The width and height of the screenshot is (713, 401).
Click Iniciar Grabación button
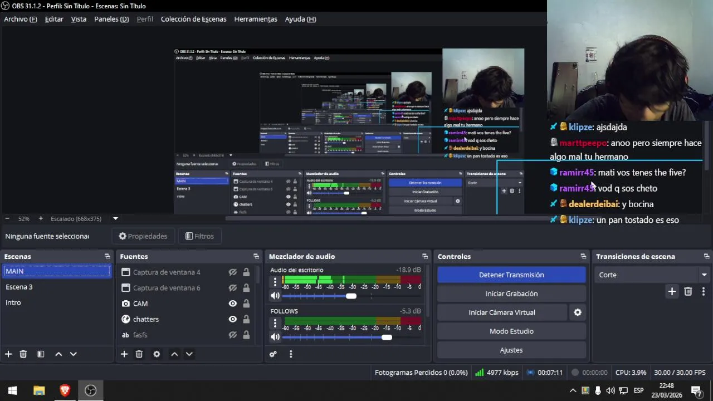pyautogui.click(x=511, y=294)
